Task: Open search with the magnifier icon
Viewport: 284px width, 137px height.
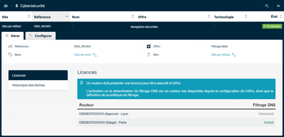Action: [267, 6]
